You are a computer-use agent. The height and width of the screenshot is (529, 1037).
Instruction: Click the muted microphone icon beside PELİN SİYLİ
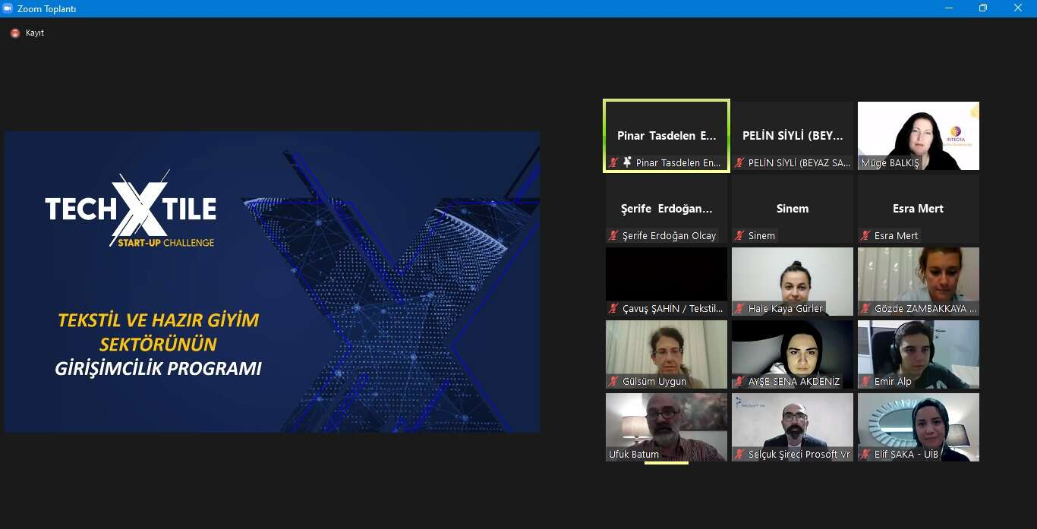[x=739, y=162]
